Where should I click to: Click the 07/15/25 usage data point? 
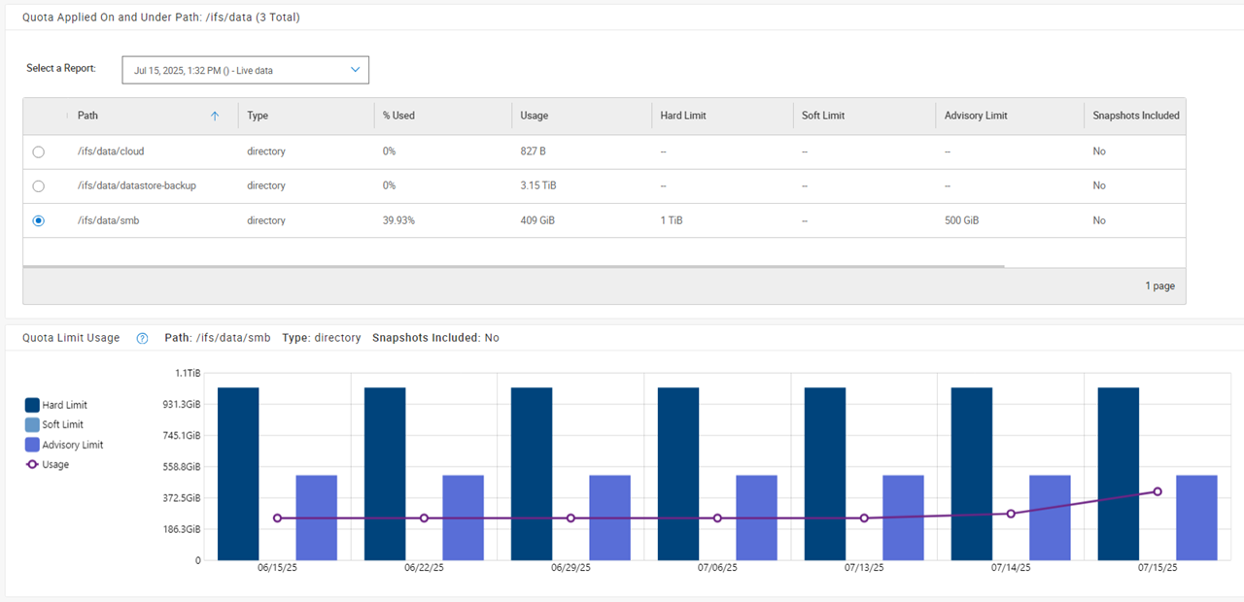point(1158,491)
